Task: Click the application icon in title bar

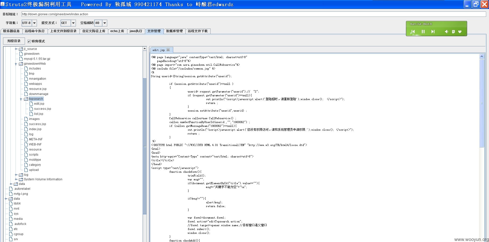Action: [3, 4]
